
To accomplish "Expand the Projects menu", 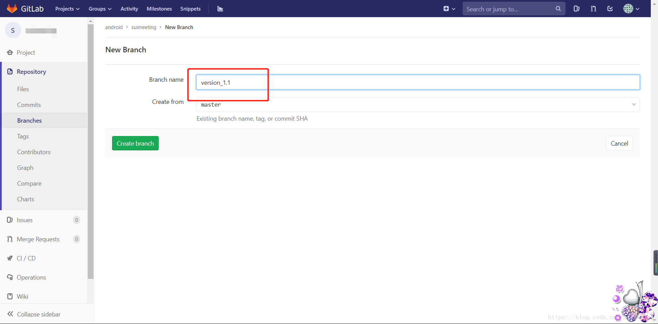I will point(68,9).
